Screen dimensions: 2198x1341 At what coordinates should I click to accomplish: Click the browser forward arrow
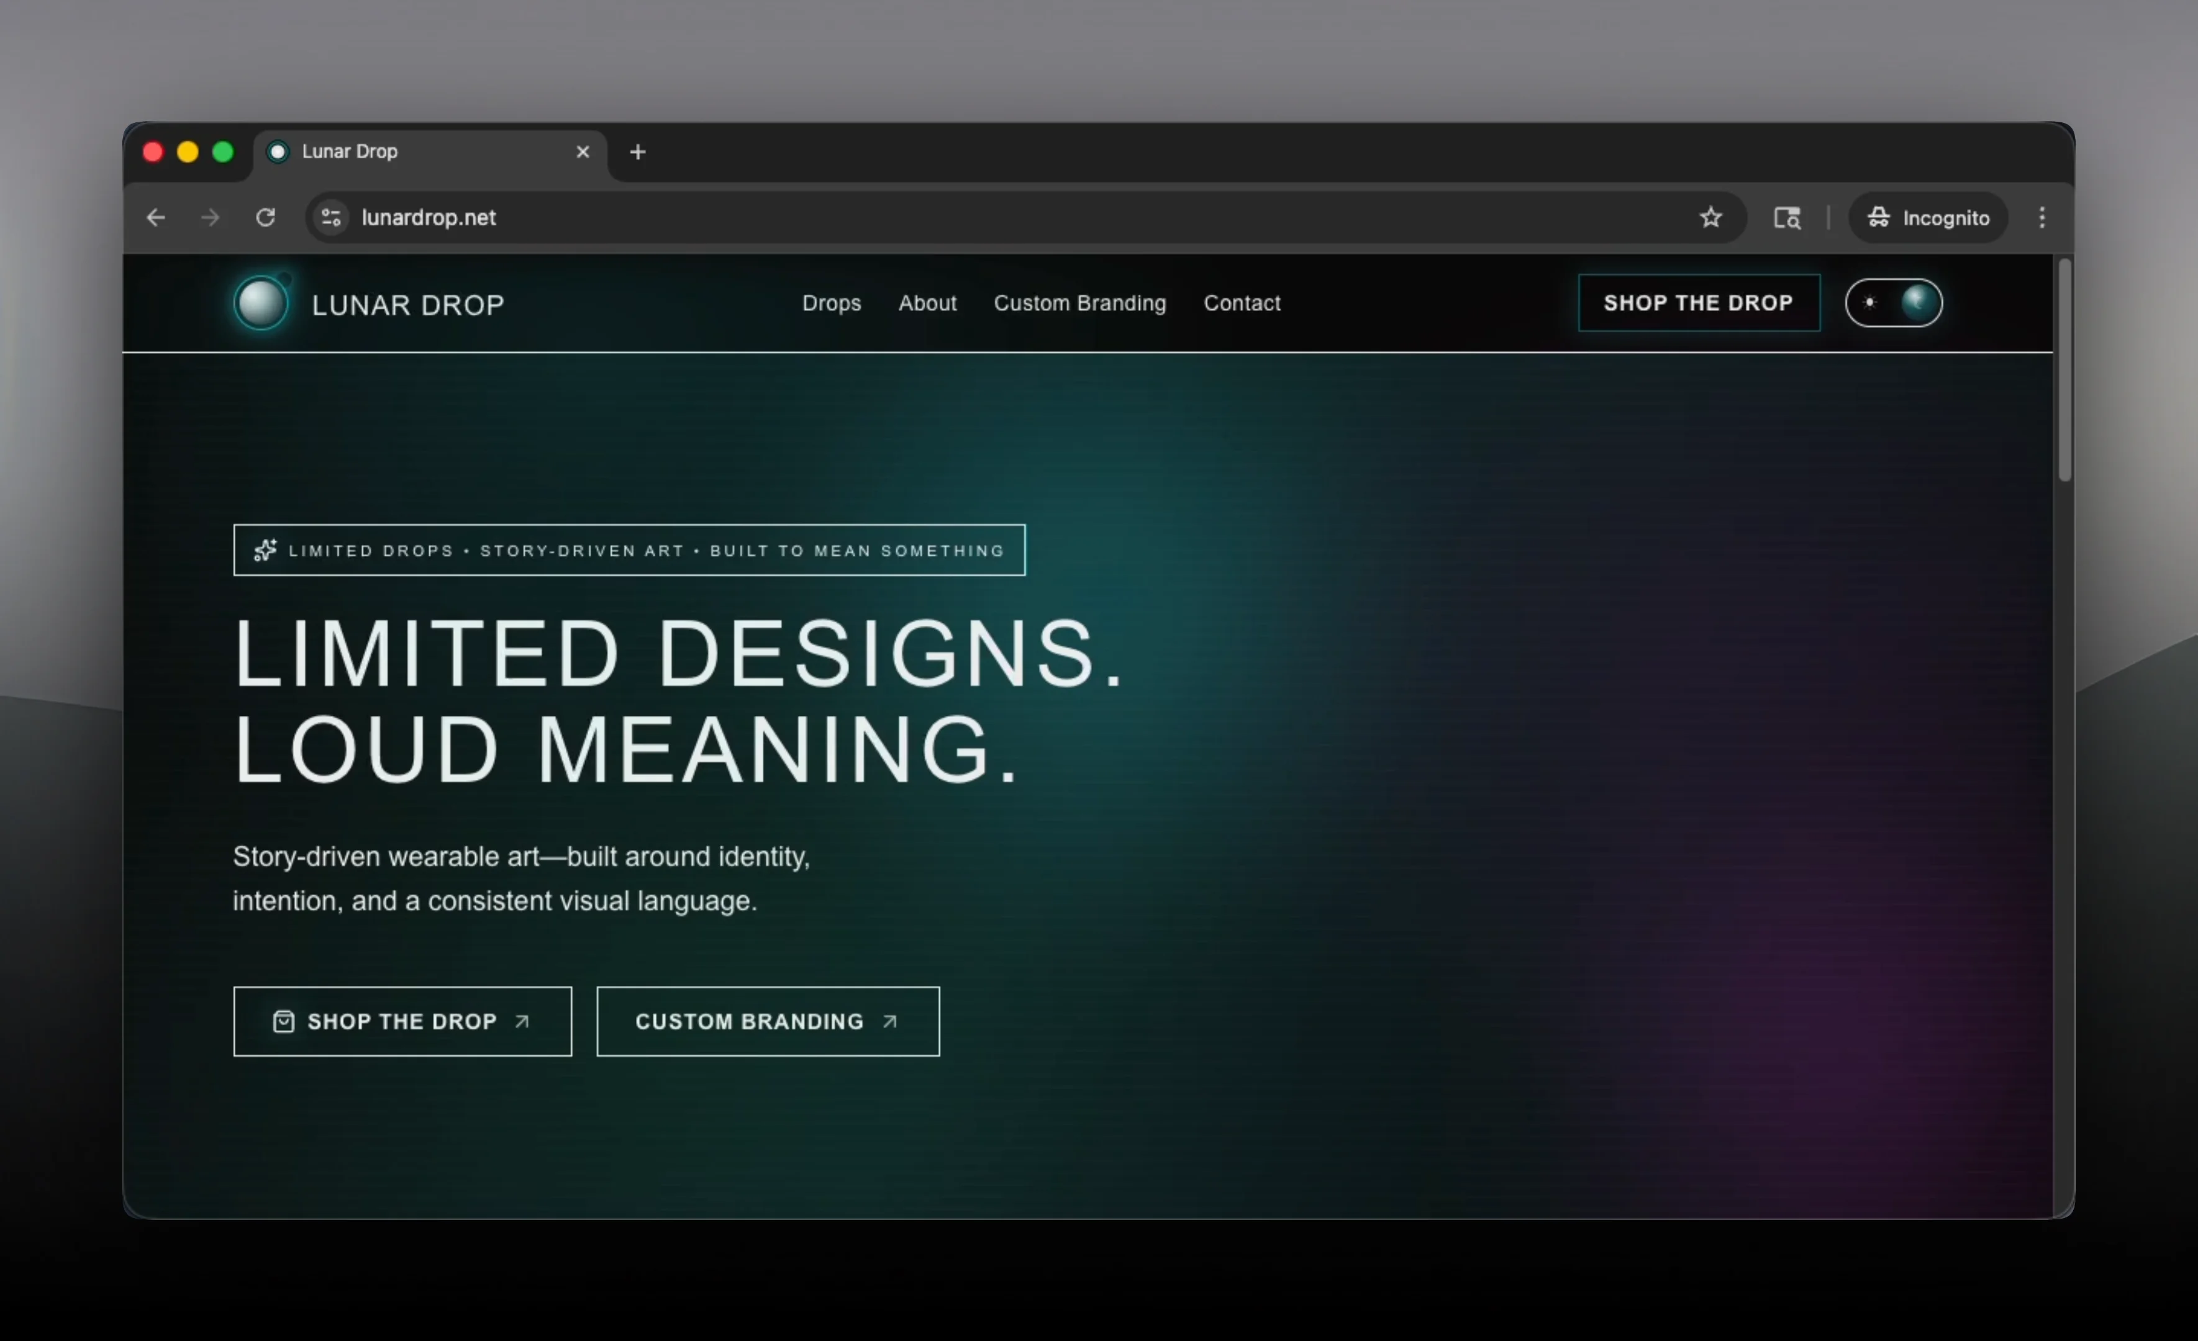click(x=211, y=217)
